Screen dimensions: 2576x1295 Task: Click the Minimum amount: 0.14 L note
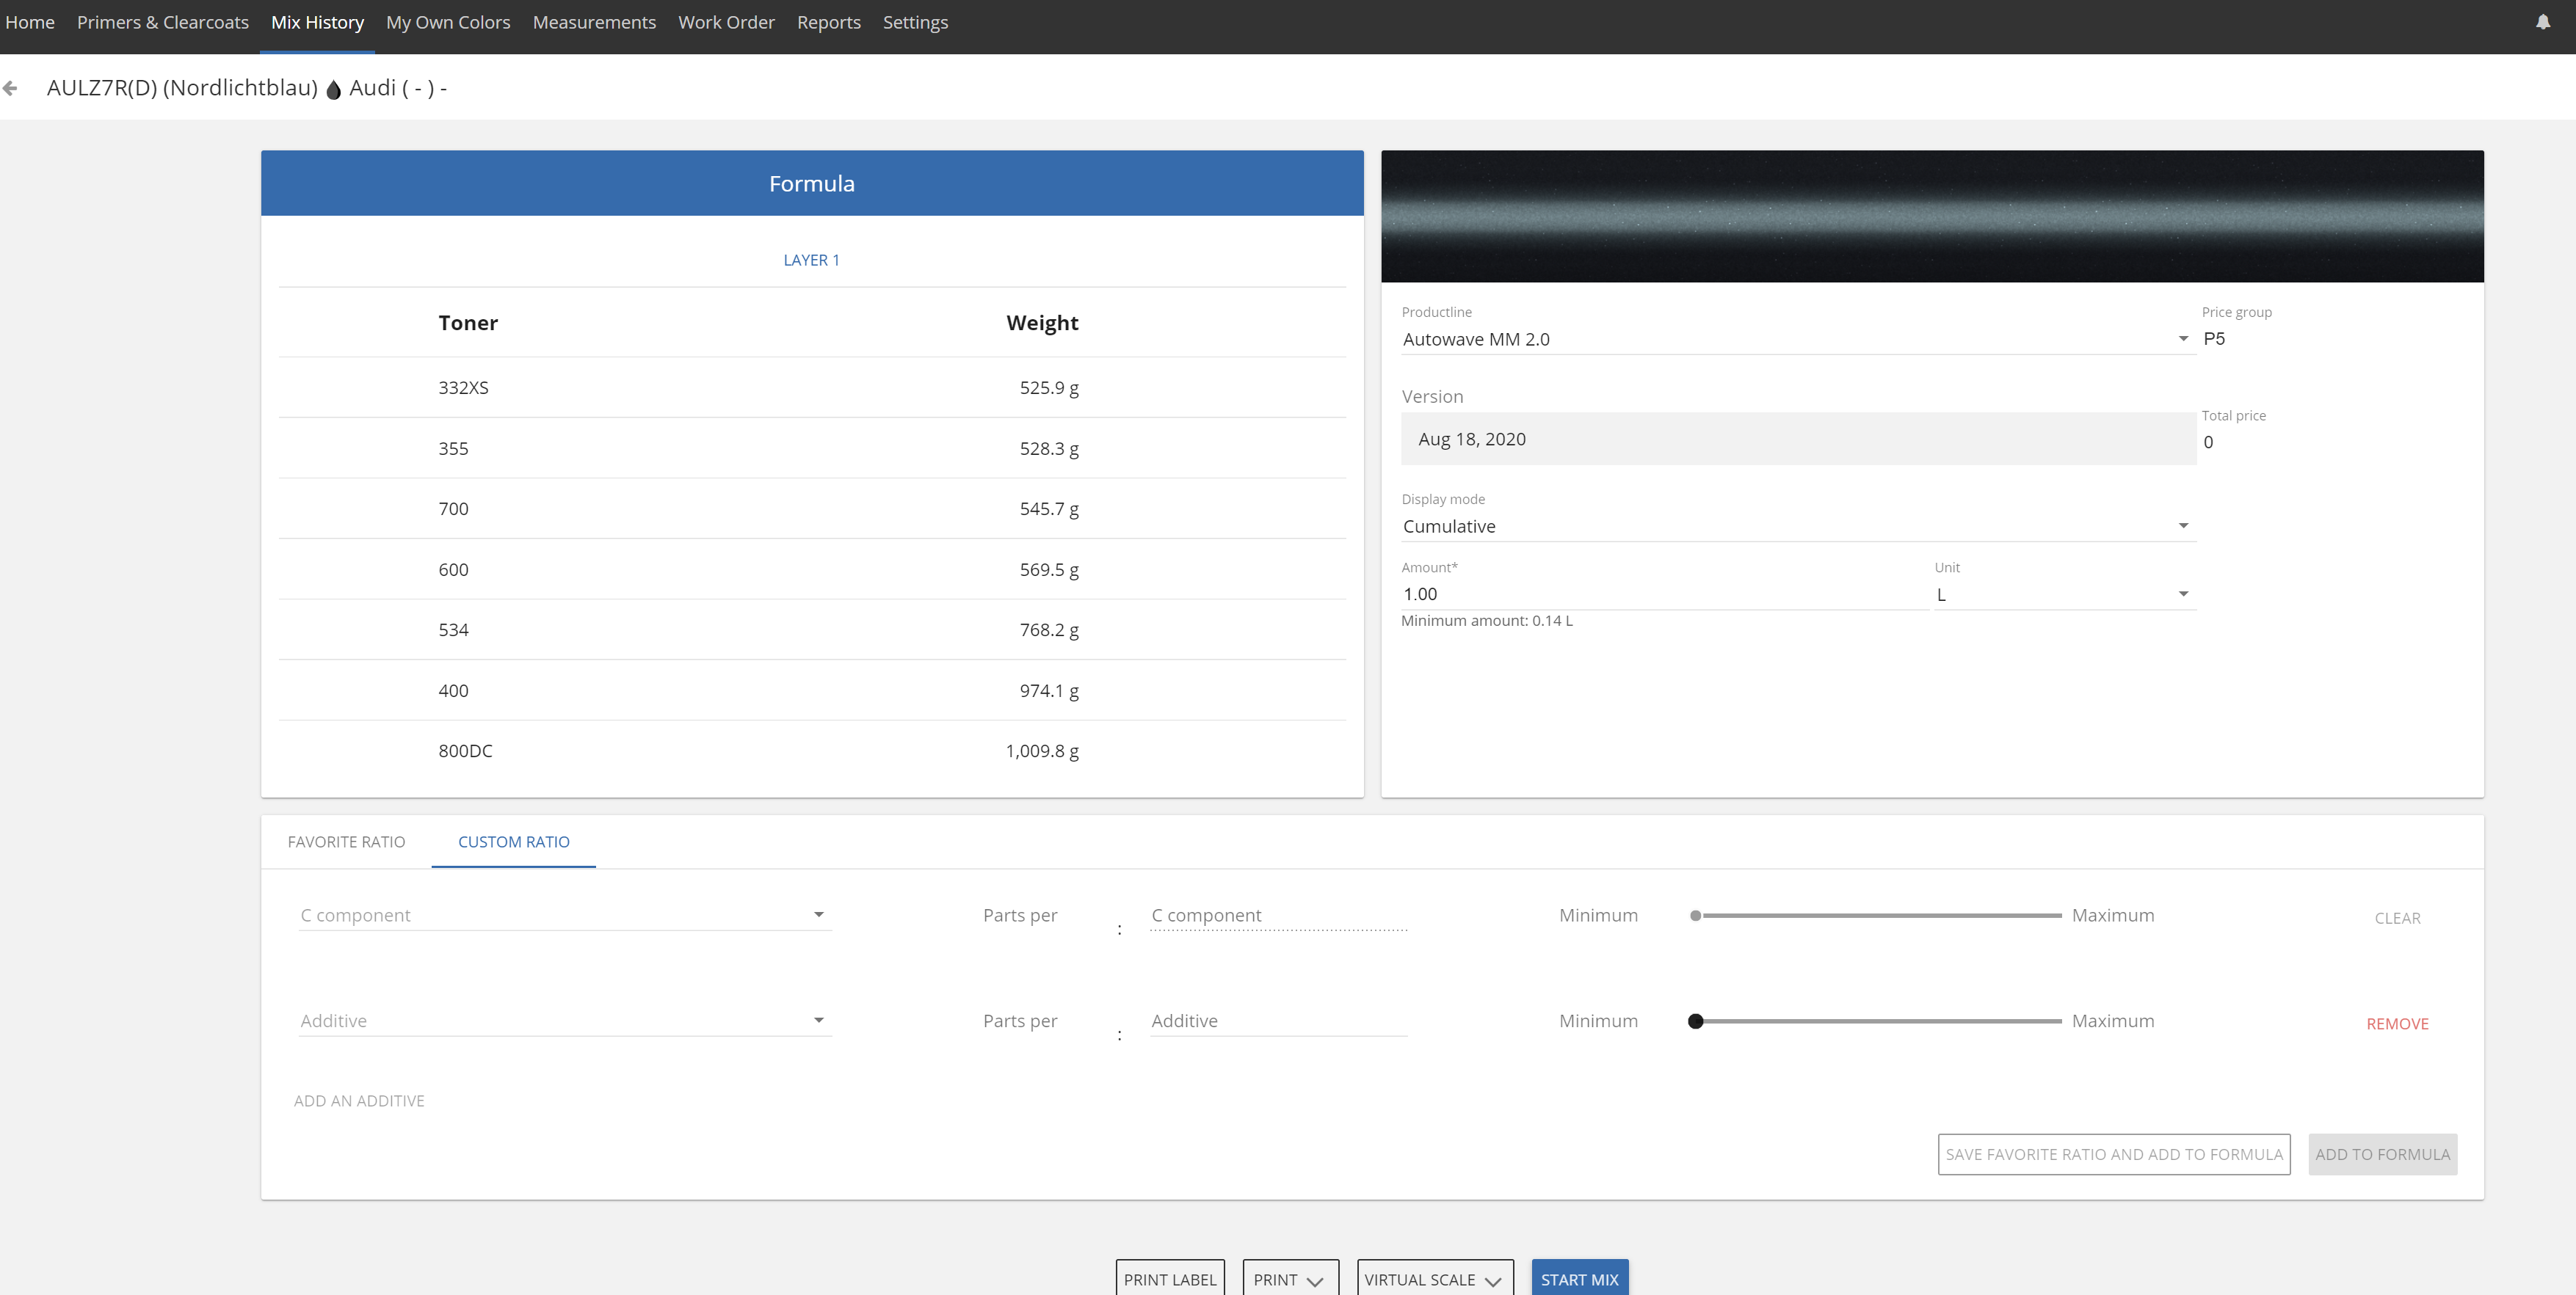(x=1487, y=621)
